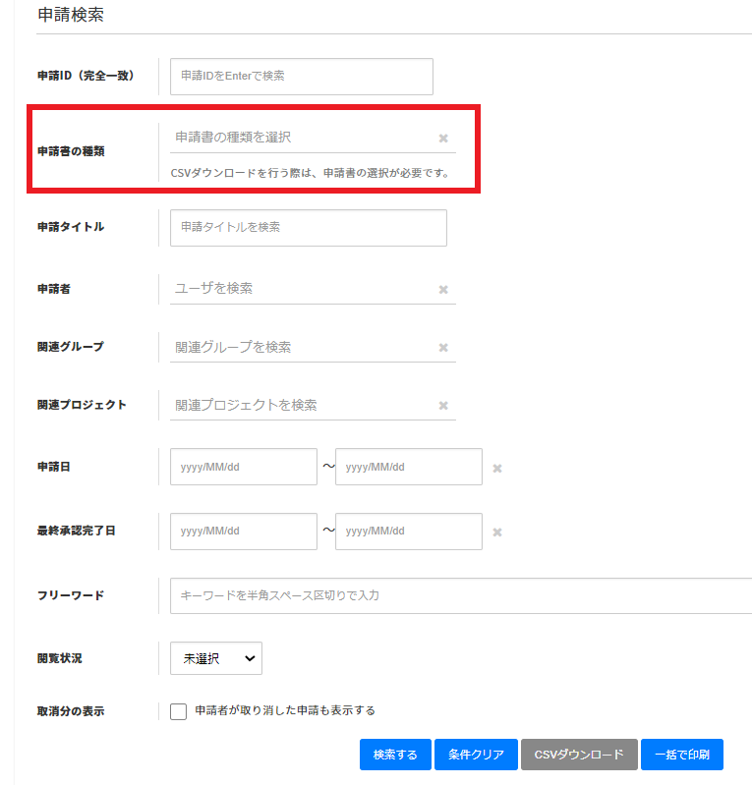The height and width of the screenshot is (785, 752).
Task: Click the CSVダウンロード button
Action: point(579,755)
